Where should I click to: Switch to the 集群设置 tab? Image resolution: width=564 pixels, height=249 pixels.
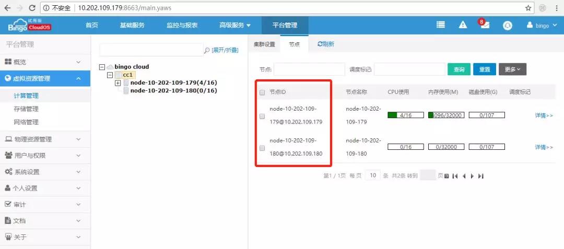264,44
